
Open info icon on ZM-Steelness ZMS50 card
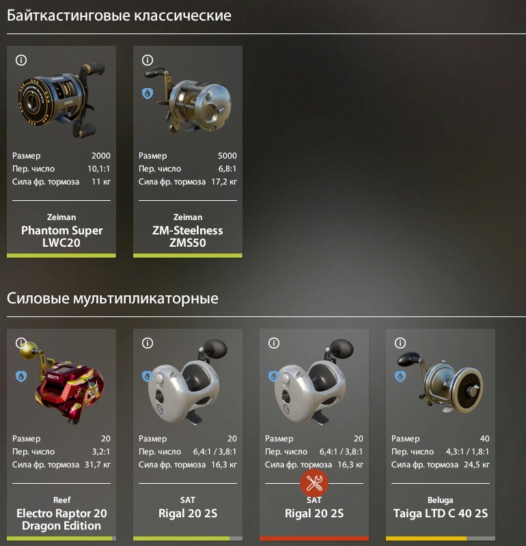[x=148, y=60]
